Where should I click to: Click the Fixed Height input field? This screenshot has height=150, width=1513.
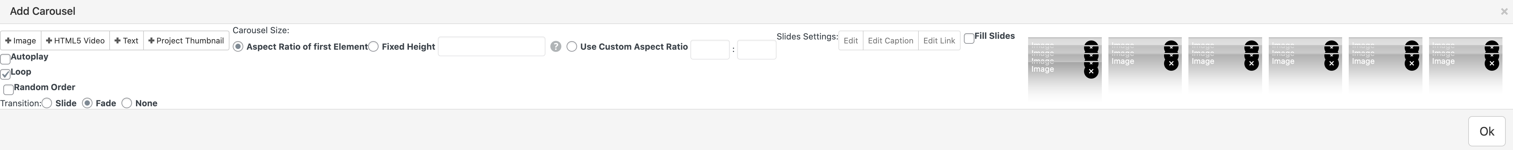[491, 46]
